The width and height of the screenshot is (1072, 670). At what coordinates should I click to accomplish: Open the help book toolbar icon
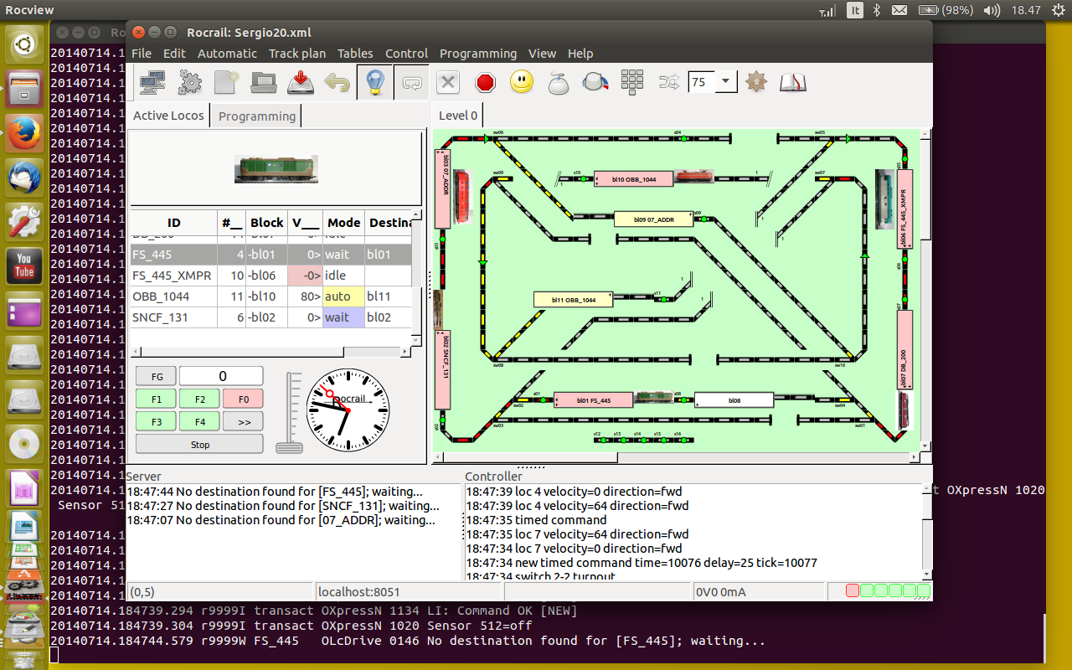[792, 82]
